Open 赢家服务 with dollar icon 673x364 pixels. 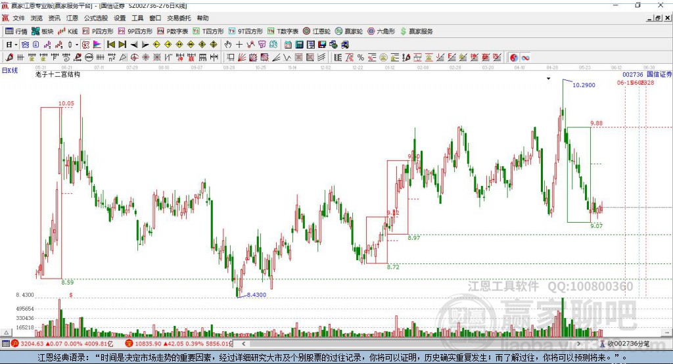(x=416, y=32)
